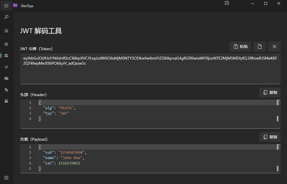Copy the Payload section with 复制

tap(270, 137)
